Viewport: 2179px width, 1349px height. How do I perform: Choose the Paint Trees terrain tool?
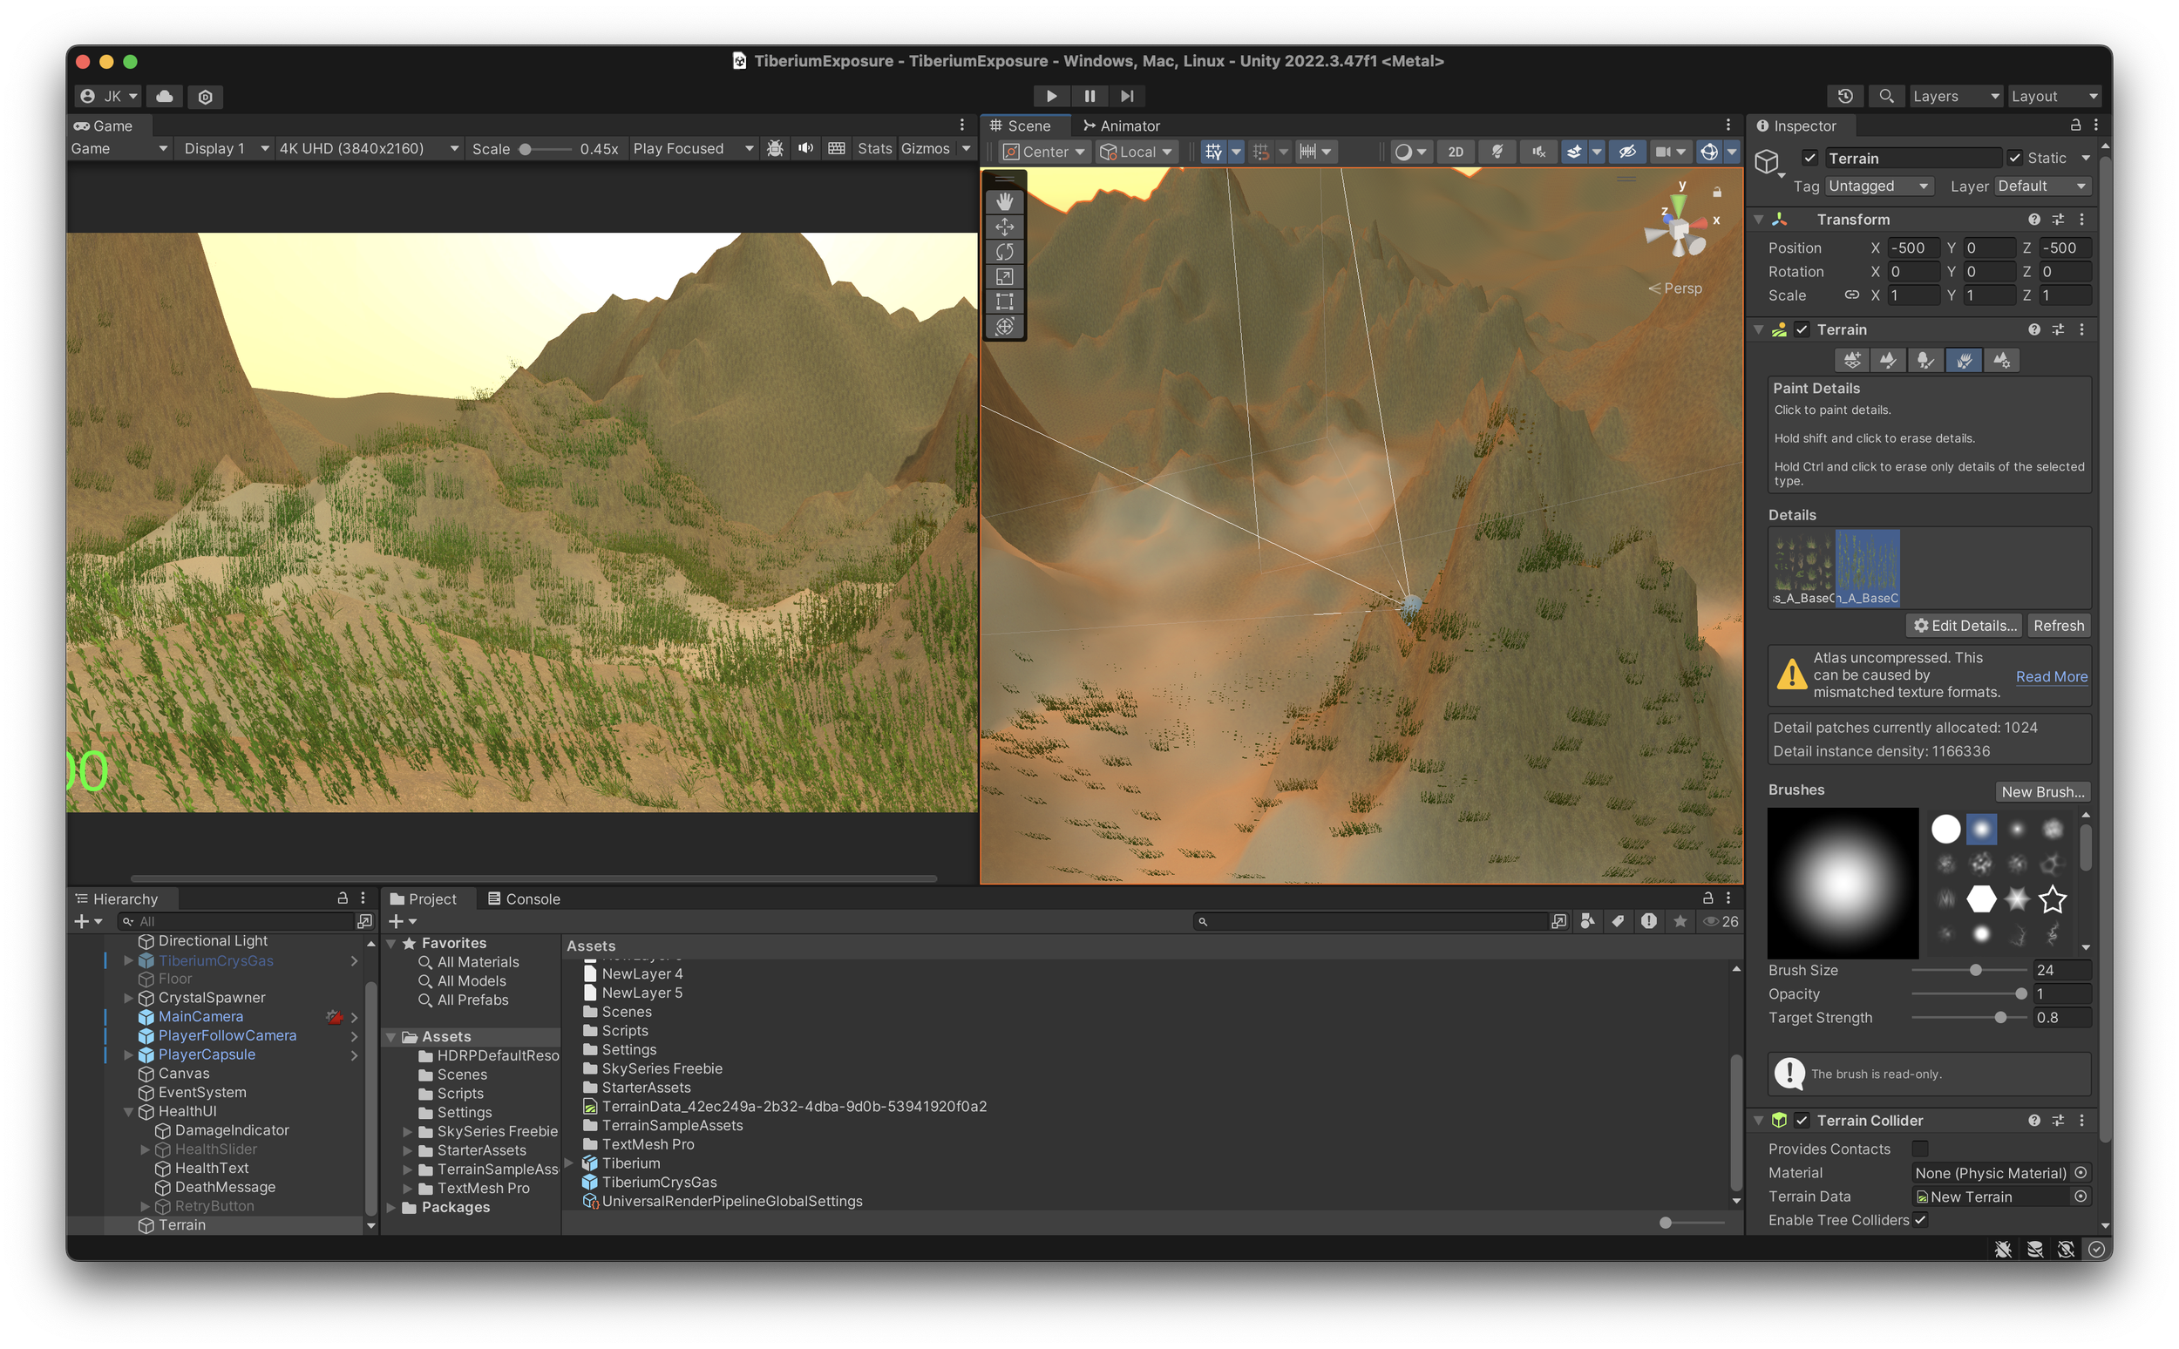[x=1924, y=360]
